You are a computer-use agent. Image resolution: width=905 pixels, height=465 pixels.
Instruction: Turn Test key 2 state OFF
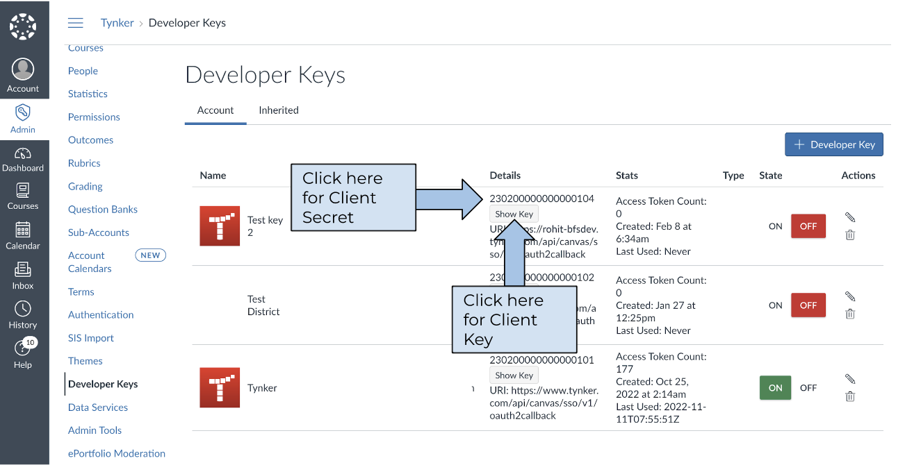[x=808, y=226]
